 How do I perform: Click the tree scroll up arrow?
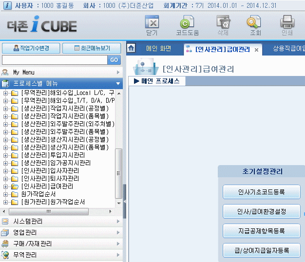click(119, 94)
